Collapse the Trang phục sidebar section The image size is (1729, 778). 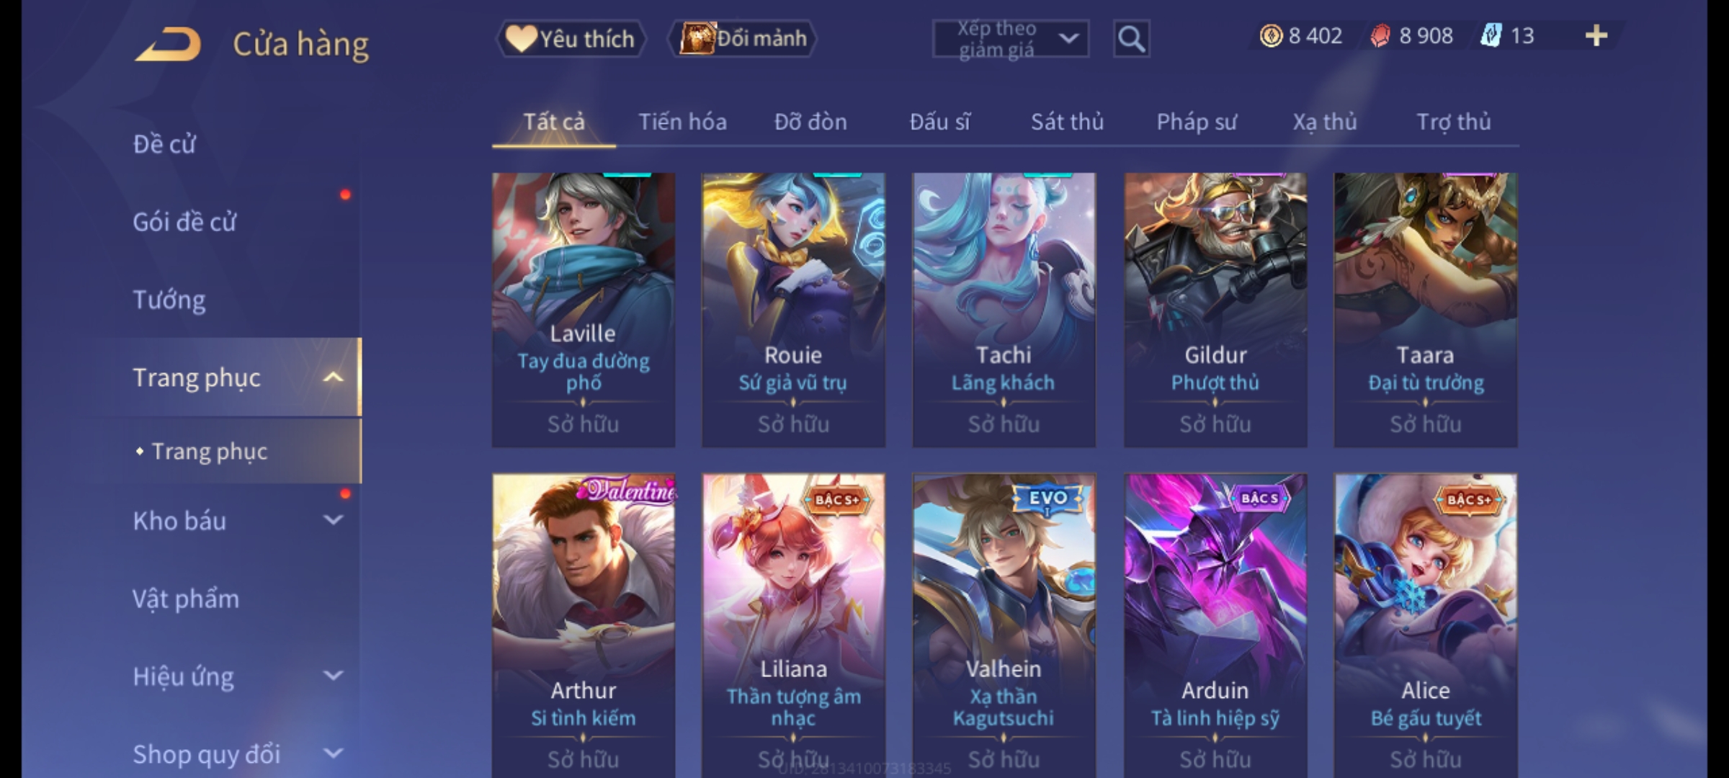click(333, 377)
